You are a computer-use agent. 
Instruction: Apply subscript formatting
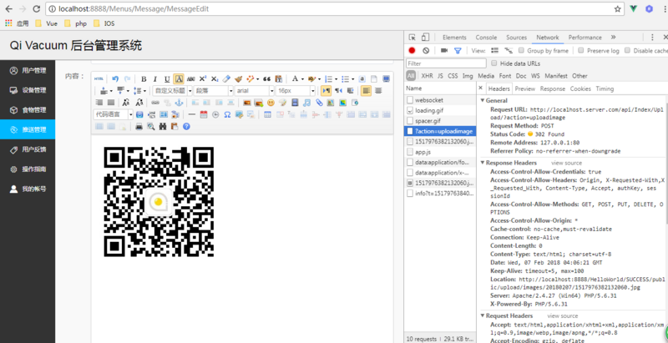pos(215,79)
